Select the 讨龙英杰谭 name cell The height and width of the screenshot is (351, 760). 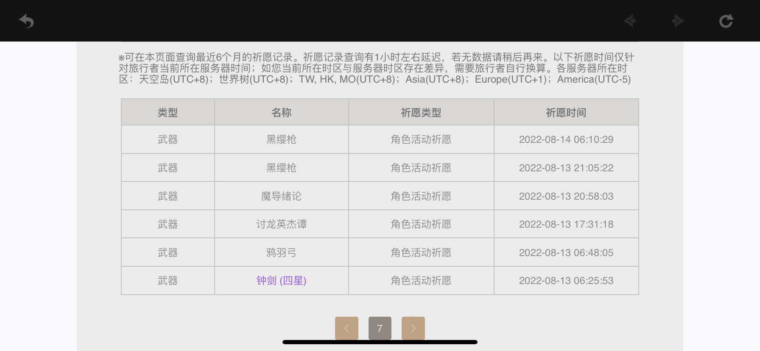[282, 224]
